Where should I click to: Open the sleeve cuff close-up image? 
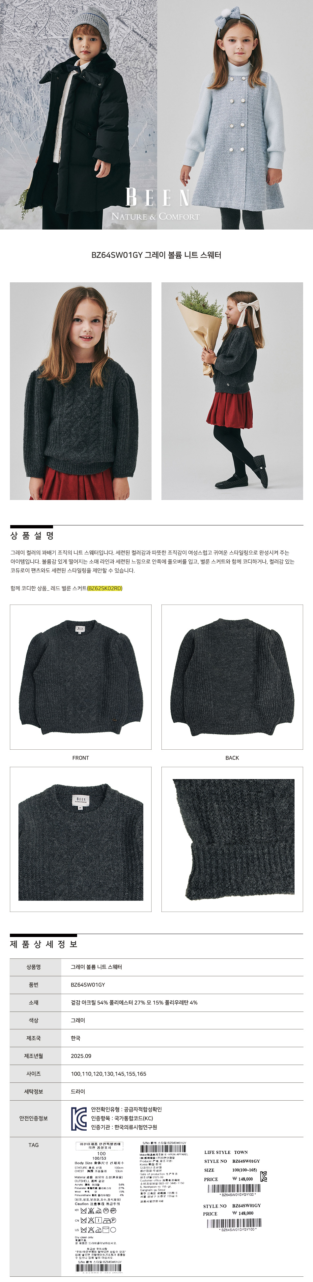(x=232, y=839)
